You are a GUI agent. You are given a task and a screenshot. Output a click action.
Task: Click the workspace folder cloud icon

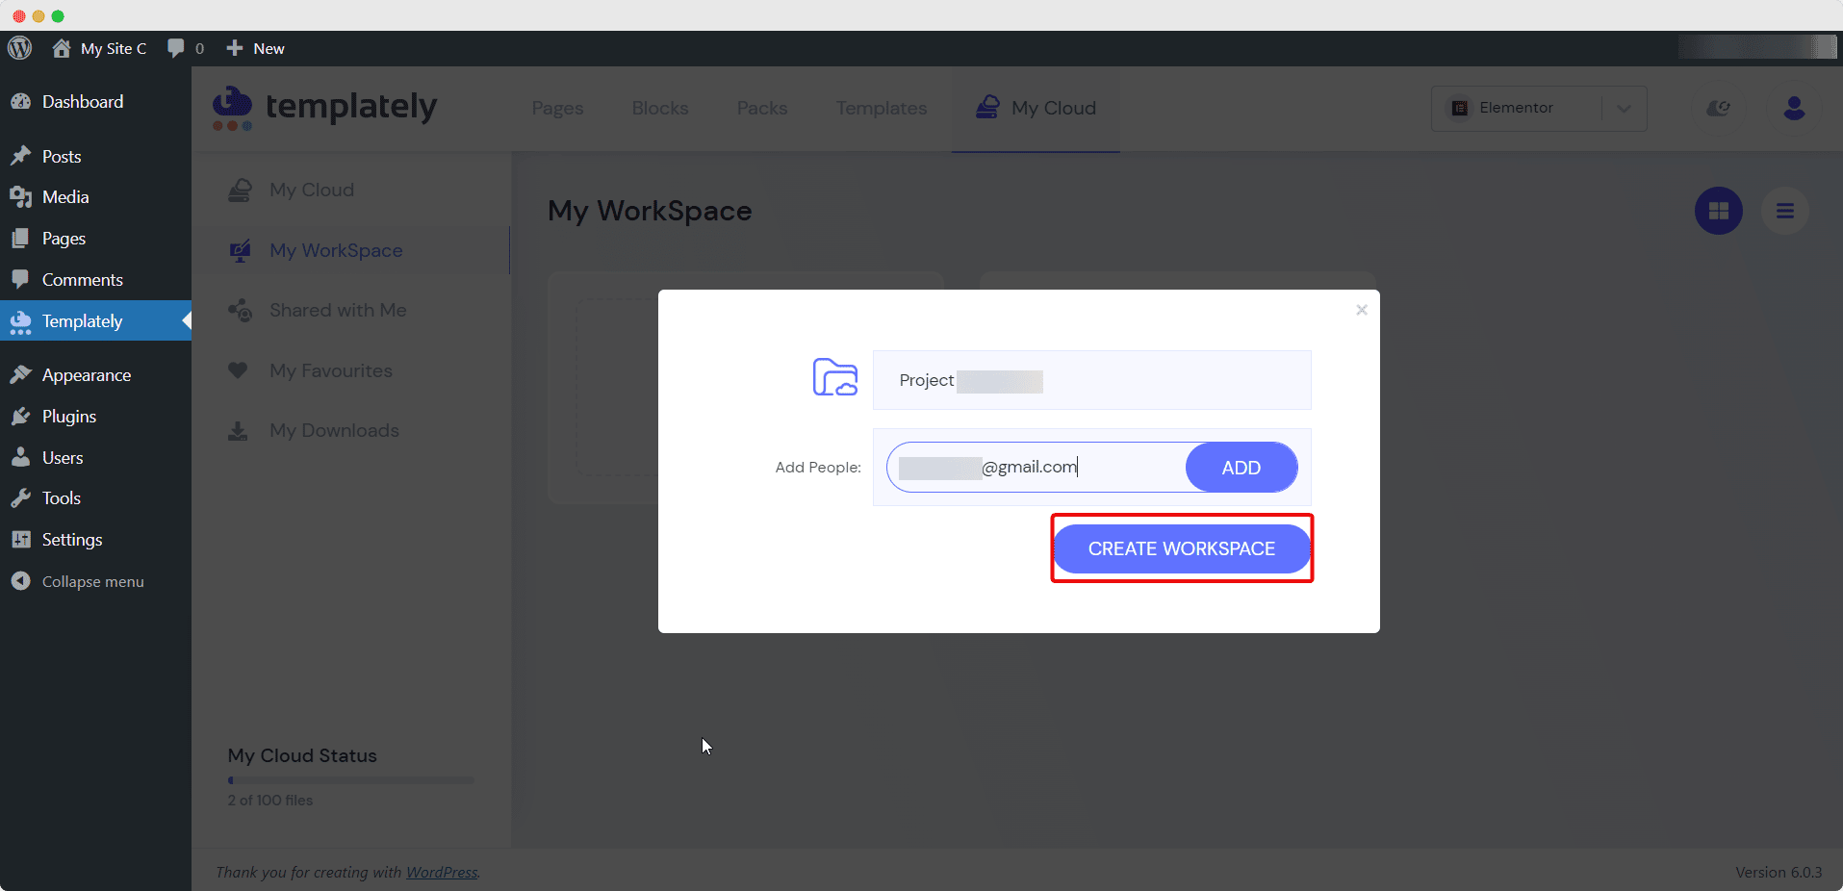[834, 377]
